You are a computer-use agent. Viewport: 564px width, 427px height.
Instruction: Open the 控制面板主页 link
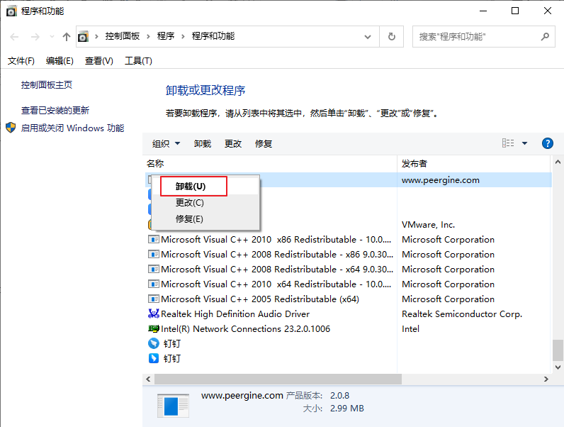click(x=47, y=85)
